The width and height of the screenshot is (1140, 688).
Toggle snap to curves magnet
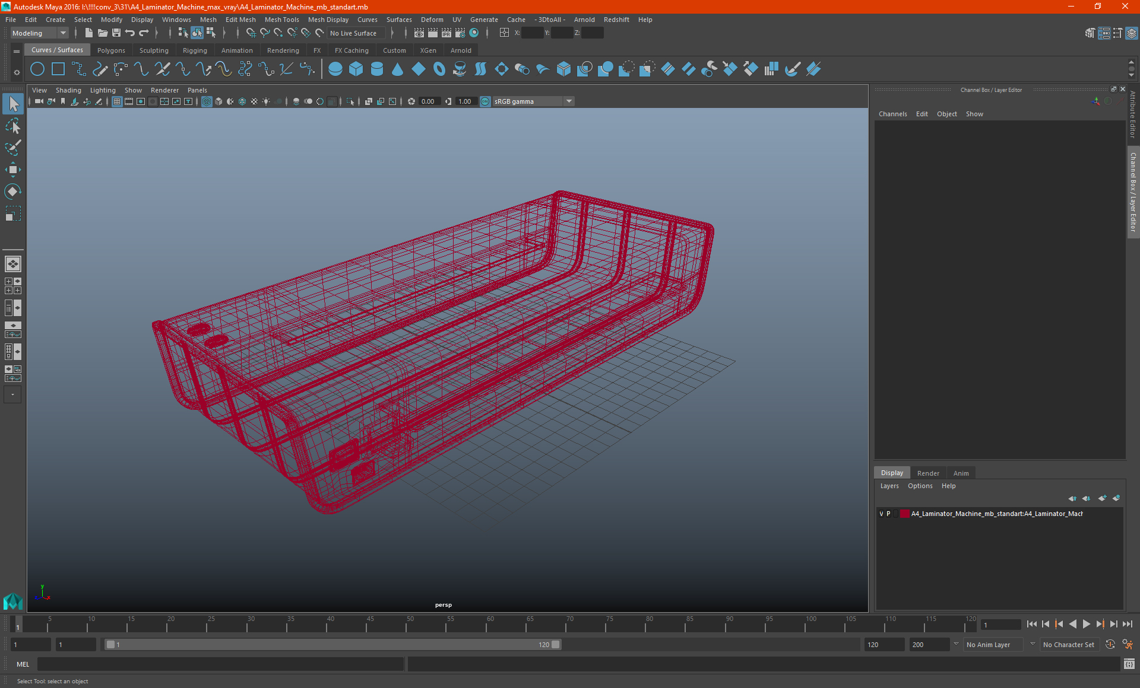(x=265, y=33)
